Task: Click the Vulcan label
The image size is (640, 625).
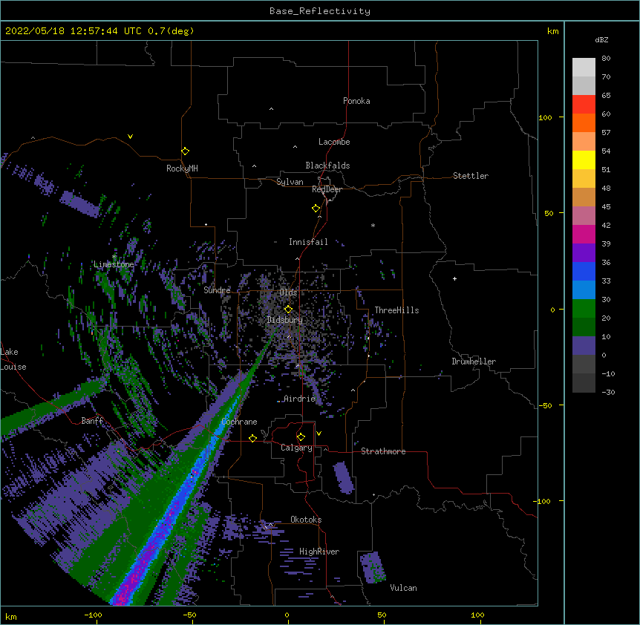Action: [403, 588]
